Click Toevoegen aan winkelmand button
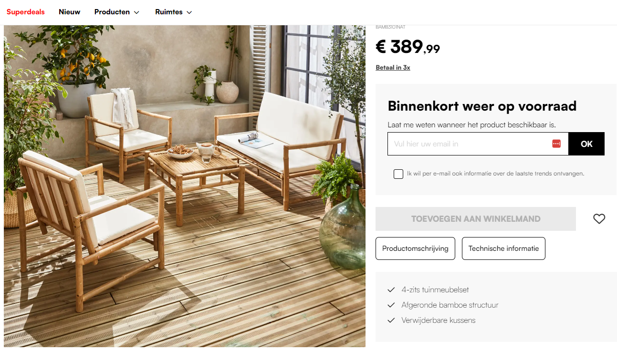Viewport: 617px width, 351px height. (x=476, y=219)
